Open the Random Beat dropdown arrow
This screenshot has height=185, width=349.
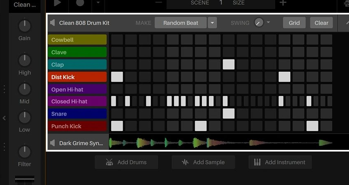(x=213, y=23)
